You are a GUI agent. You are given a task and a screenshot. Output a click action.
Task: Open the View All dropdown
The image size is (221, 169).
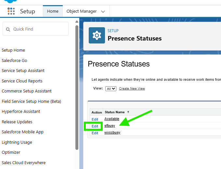click(x=111, y=89)
